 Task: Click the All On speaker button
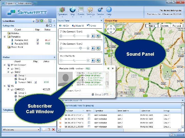[x=64, y=26]
